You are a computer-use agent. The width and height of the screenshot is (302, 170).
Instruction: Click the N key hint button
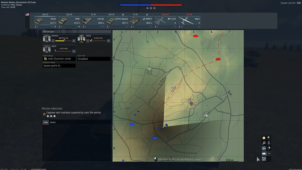(x=269, y=153)
